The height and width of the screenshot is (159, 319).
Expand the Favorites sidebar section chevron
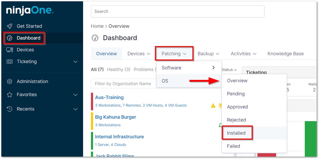pyautogui.click(x=76, y=95)
